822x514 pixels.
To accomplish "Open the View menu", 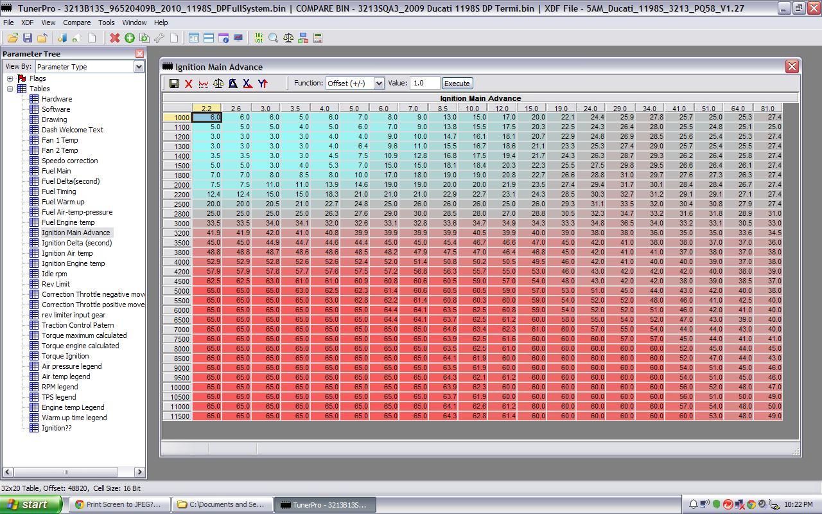I will 48,22.
